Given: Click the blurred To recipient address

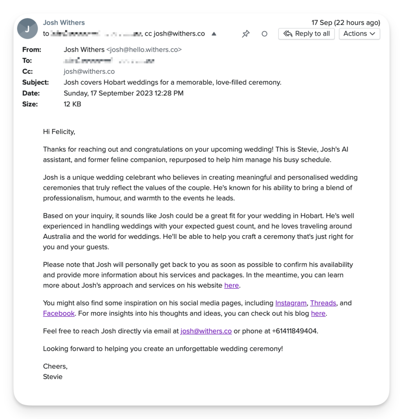Looking at the screenshot, I should pyautogui.click(x=109, y=61).
